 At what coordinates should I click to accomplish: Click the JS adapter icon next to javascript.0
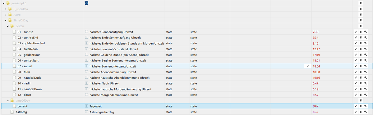click(x=86, y=3)
